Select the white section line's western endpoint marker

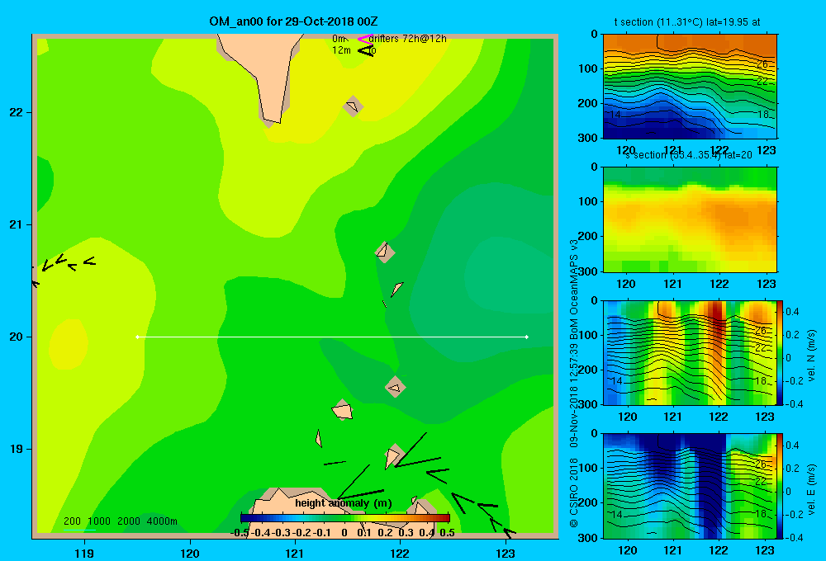(x=137, y=337)
